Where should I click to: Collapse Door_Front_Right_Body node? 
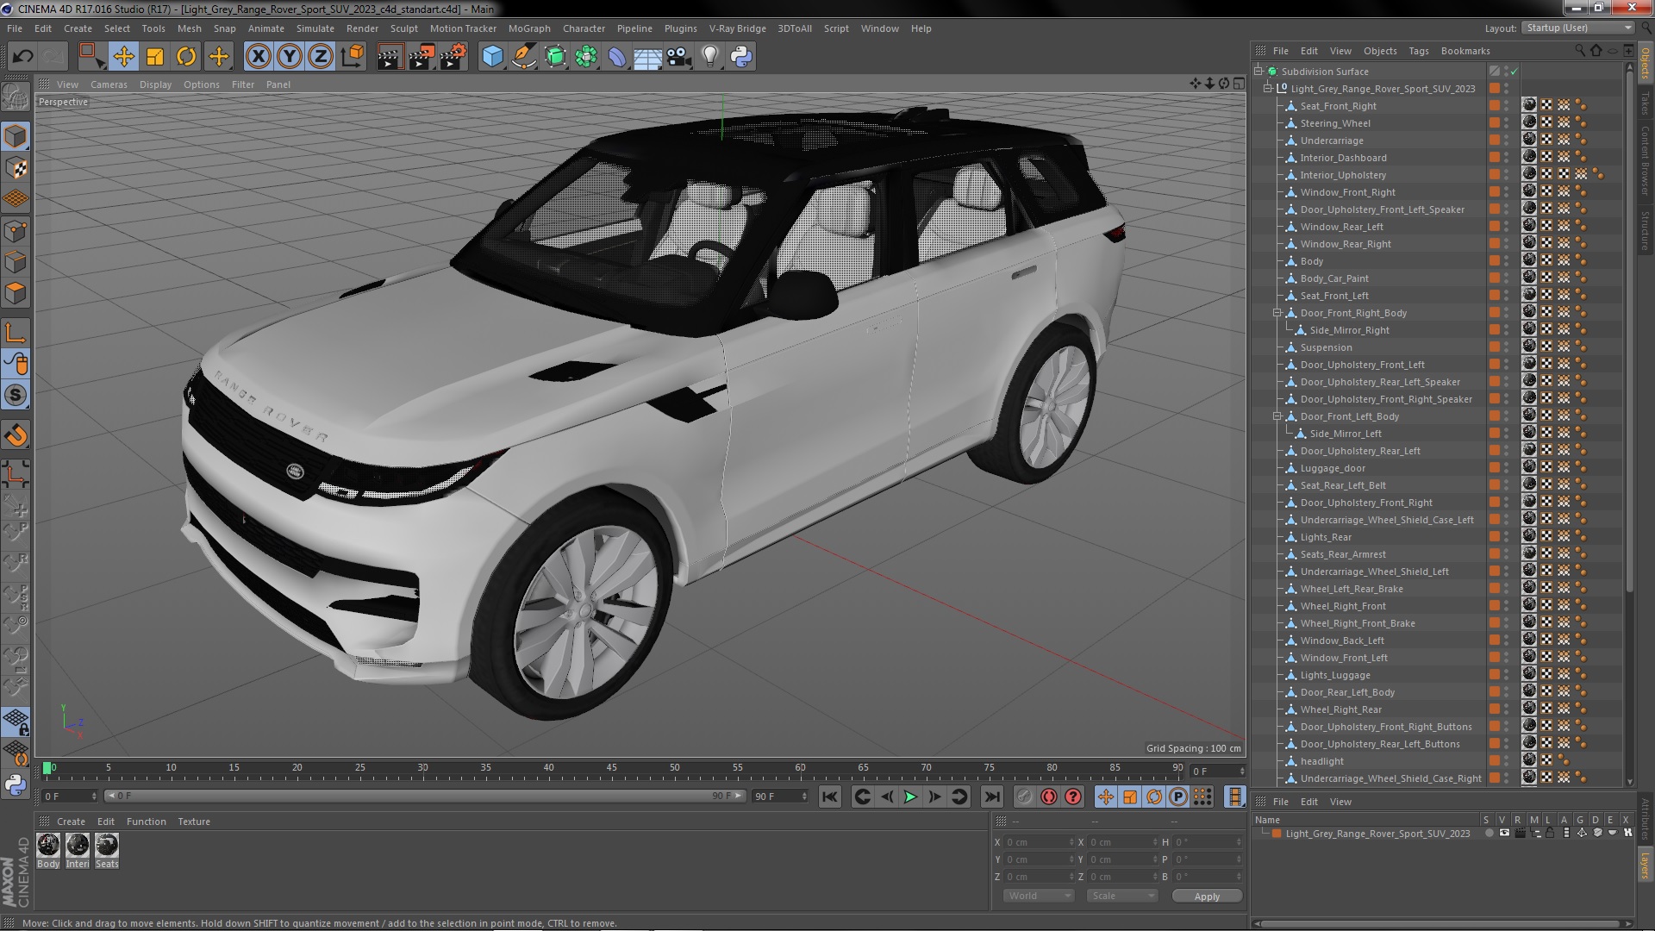click(x=1277, y=313)
